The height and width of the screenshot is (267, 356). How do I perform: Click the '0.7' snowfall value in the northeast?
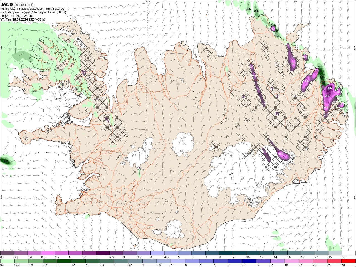293,64
